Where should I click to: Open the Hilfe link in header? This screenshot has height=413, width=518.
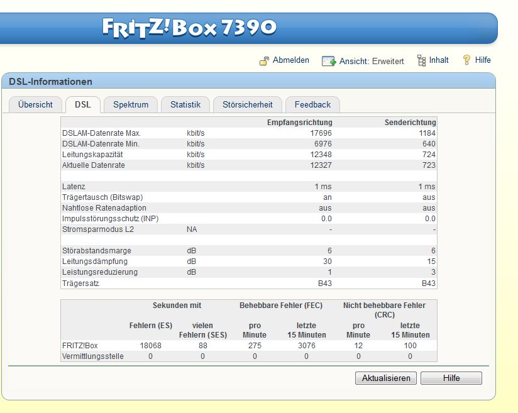click(x=483, y=60)
